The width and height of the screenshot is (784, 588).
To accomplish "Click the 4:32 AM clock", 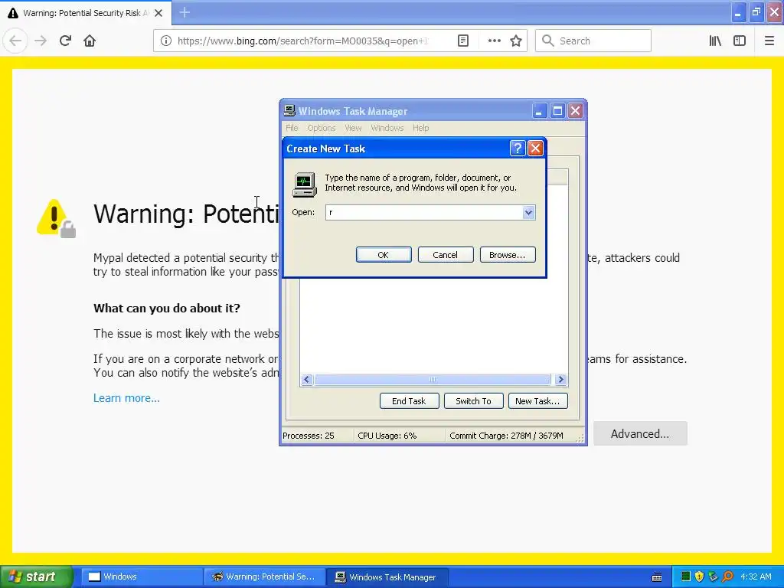I will pos(756,577).
